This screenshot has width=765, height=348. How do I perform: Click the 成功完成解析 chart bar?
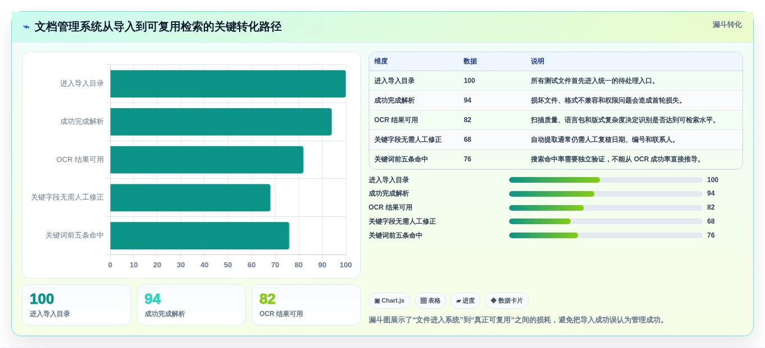tap(221, 122)
